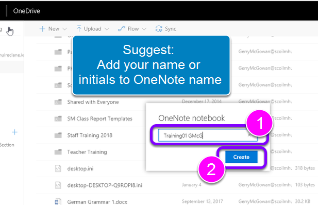Expand the Upload dropdown chevron
This screenshot has height=205, width=318.
coord(107,29)
